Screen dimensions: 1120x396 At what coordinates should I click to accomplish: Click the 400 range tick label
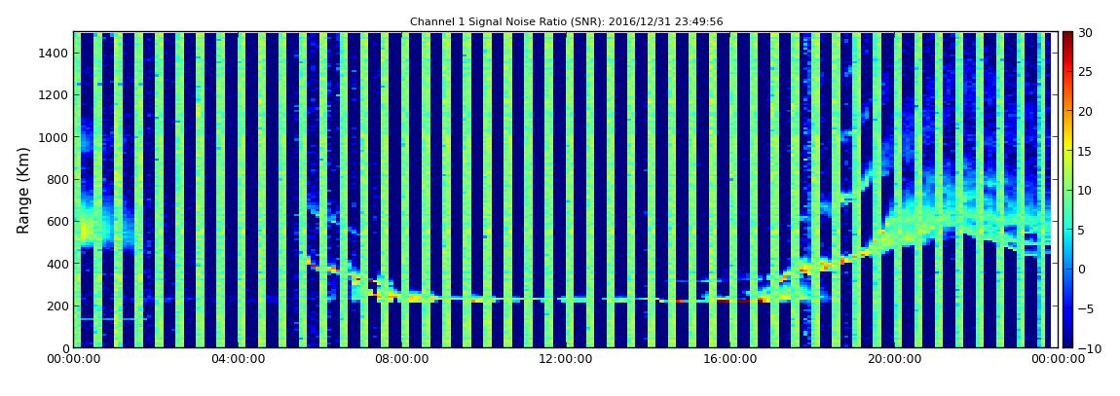coord(57,264)
